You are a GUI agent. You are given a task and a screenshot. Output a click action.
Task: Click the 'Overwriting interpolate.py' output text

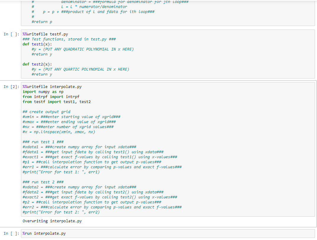[x=52, y=221]
